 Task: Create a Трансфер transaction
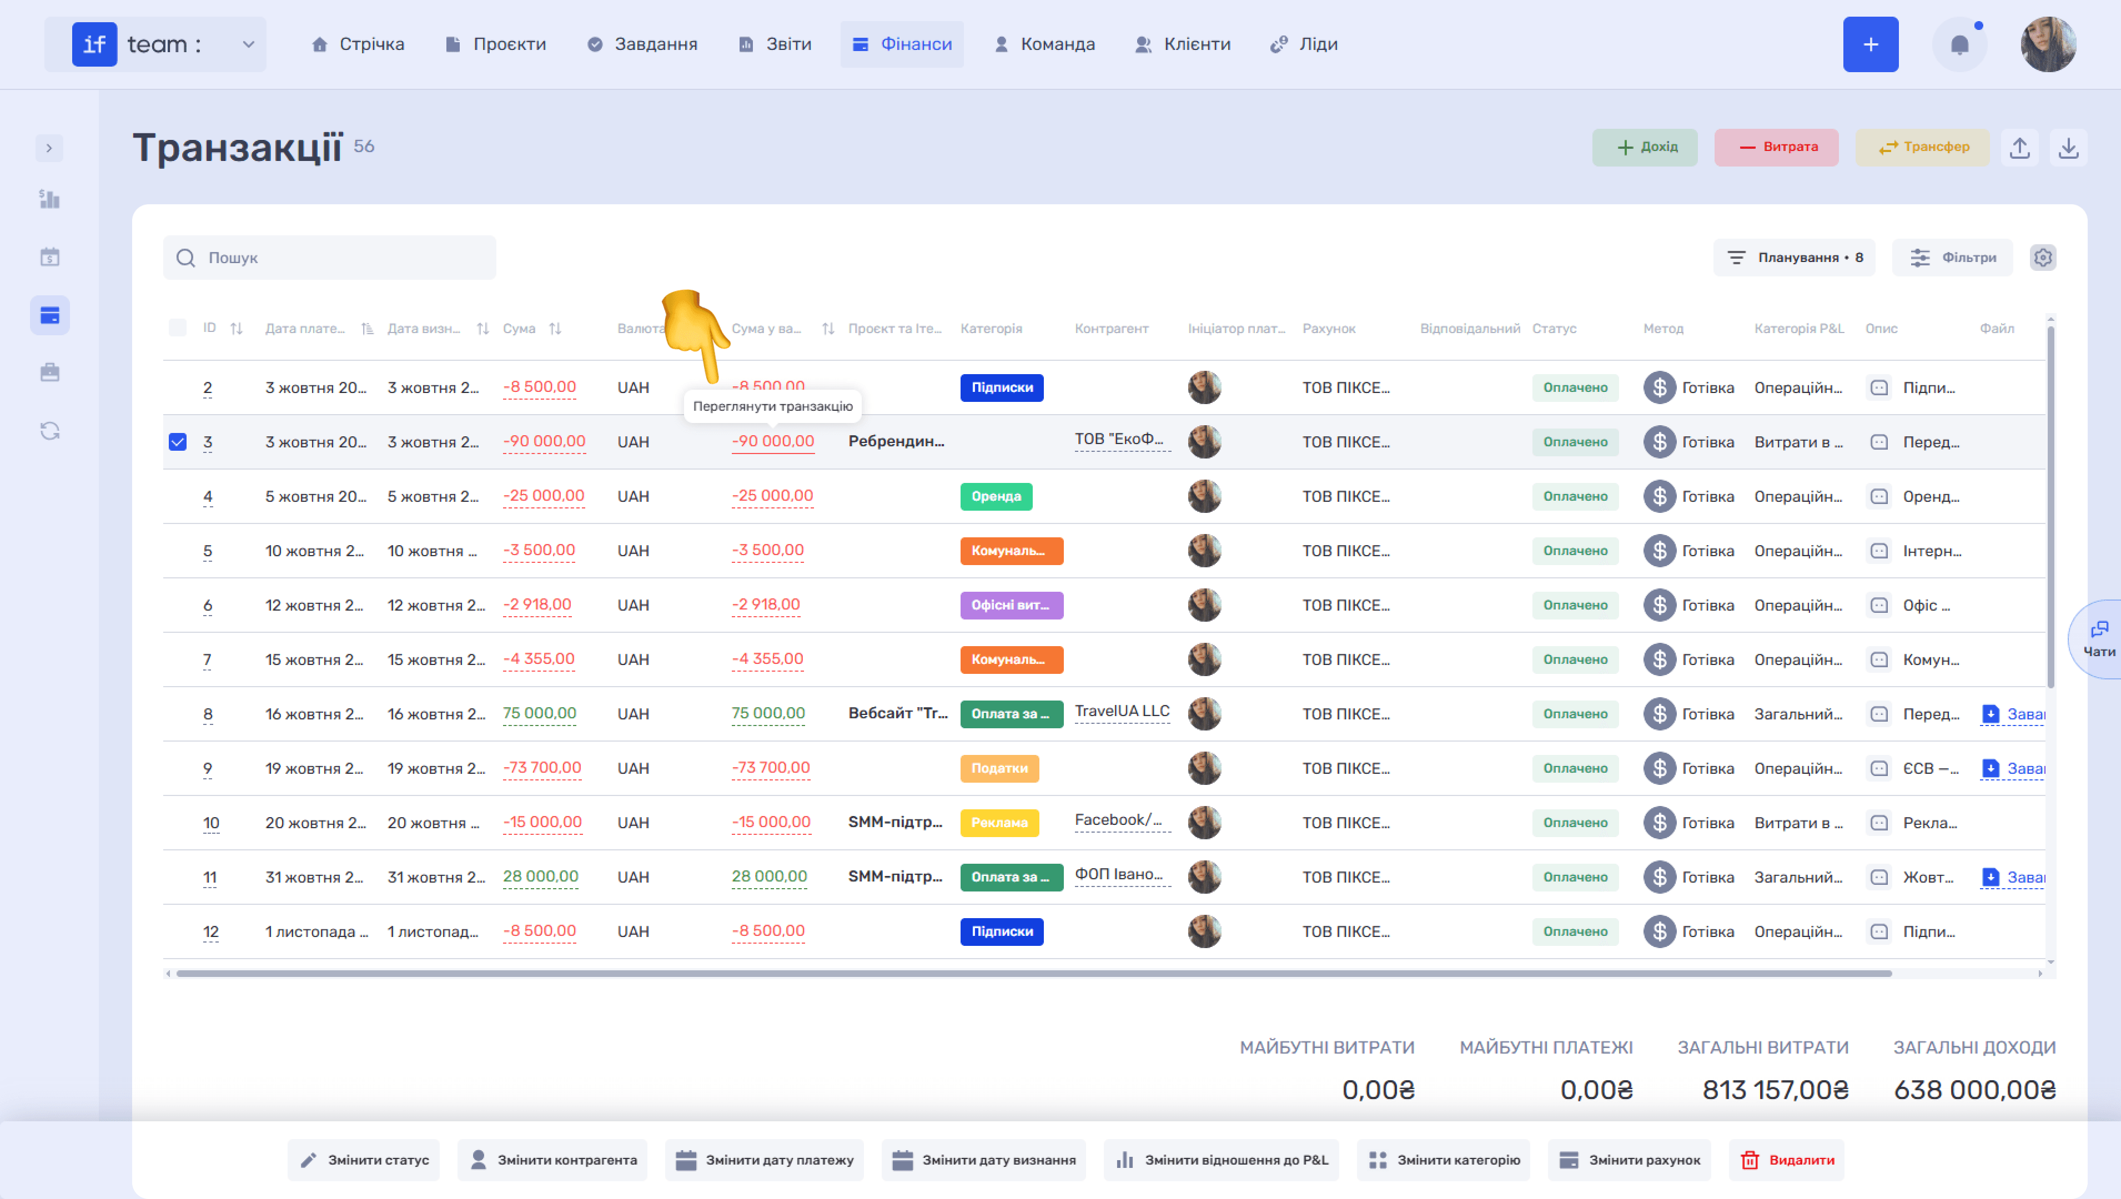[x=1922, y=148]
